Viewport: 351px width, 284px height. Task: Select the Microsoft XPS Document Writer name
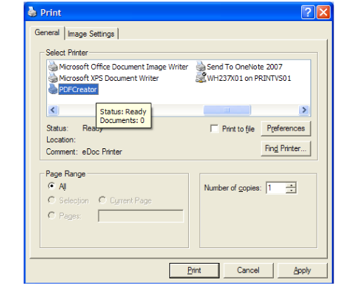click(x=109, y=78)
